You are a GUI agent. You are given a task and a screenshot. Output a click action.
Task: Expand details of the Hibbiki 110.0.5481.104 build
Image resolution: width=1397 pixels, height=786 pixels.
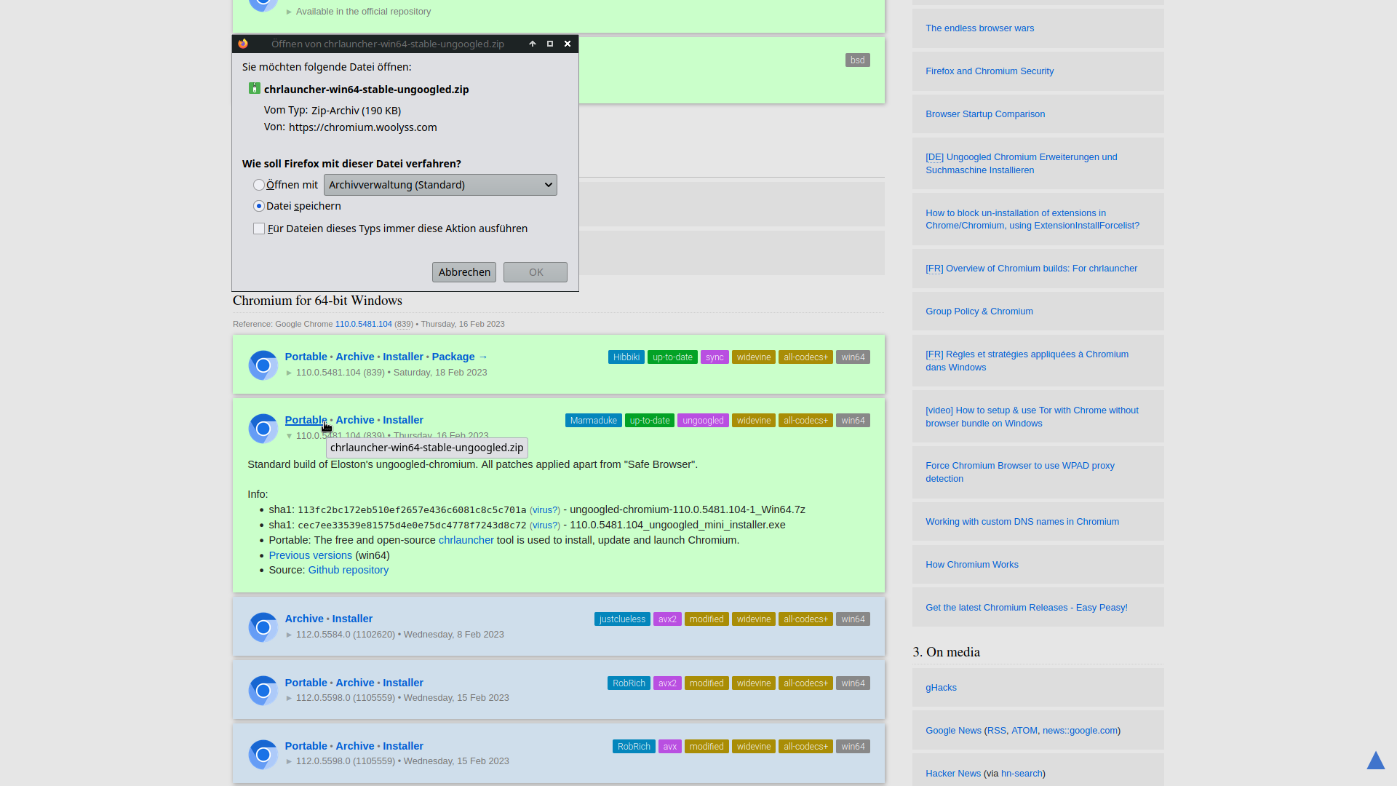(289, 373)
